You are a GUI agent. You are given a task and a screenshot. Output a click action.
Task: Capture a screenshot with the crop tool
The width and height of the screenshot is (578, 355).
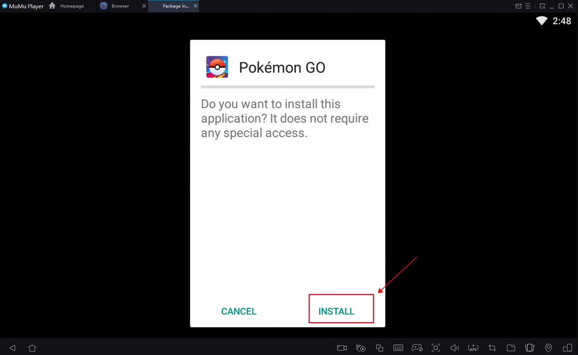(492, 347)
